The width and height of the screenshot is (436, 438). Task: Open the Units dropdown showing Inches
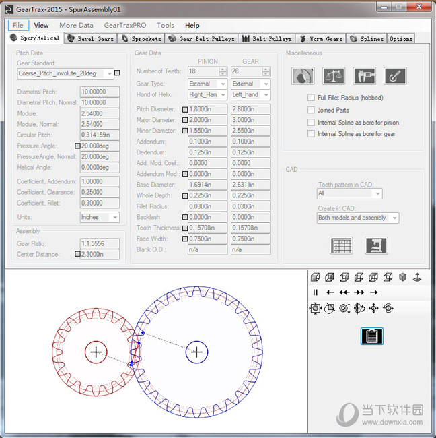click(x=100, y=218)
